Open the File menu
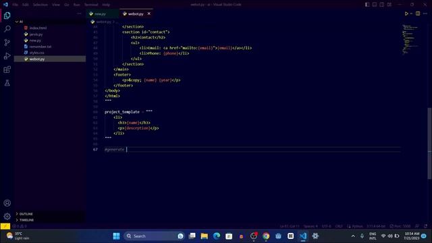This screenshot has width=432, height=243. tap(15, 5)
